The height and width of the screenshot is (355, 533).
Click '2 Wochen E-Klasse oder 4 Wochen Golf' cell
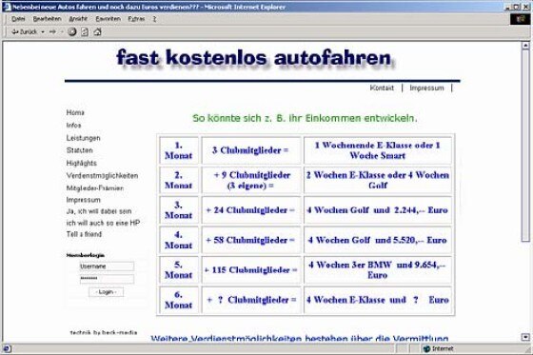pos(378,180)
